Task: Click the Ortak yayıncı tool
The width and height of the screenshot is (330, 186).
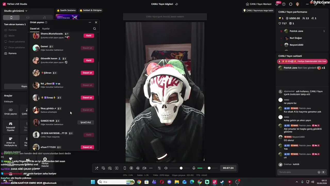Action: [11, 112]
